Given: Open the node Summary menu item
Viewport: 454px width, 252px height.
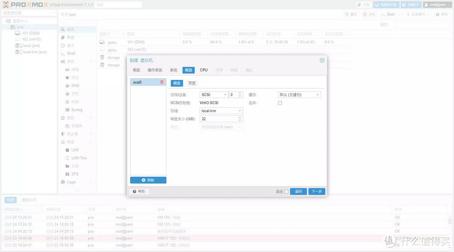Looking at the screenshot, I should (x=78, y=37).
